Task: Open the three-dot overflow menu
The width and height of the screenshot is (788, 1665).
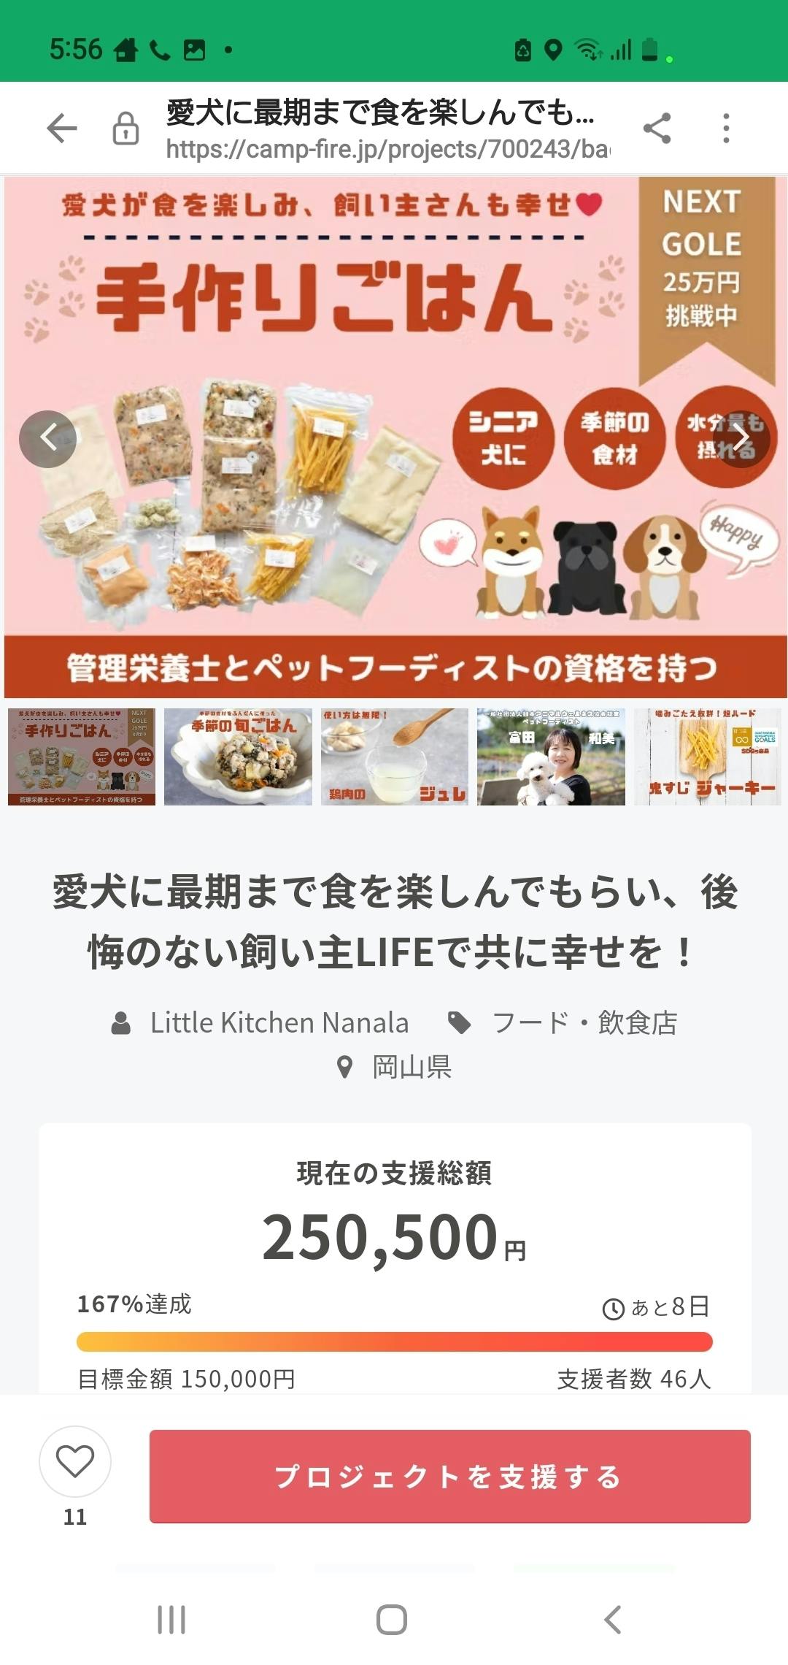Action: 725,129
